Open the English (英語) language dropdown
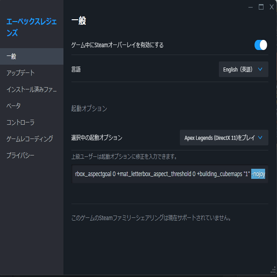Screen dimensions: 277x277 [244, 69]
